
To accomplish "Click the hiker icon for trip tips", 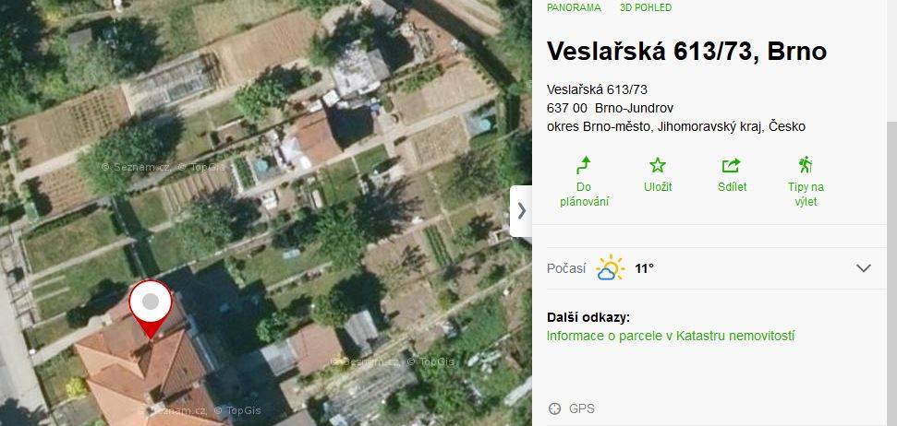I will 806,165.
